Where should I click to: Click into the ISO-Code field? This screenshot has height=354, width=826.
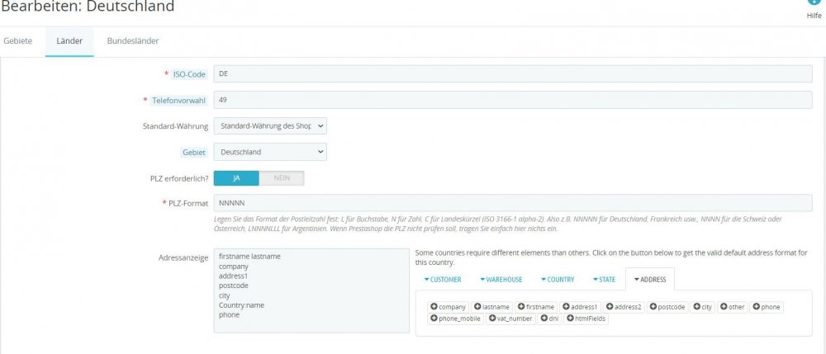(513, 74)
